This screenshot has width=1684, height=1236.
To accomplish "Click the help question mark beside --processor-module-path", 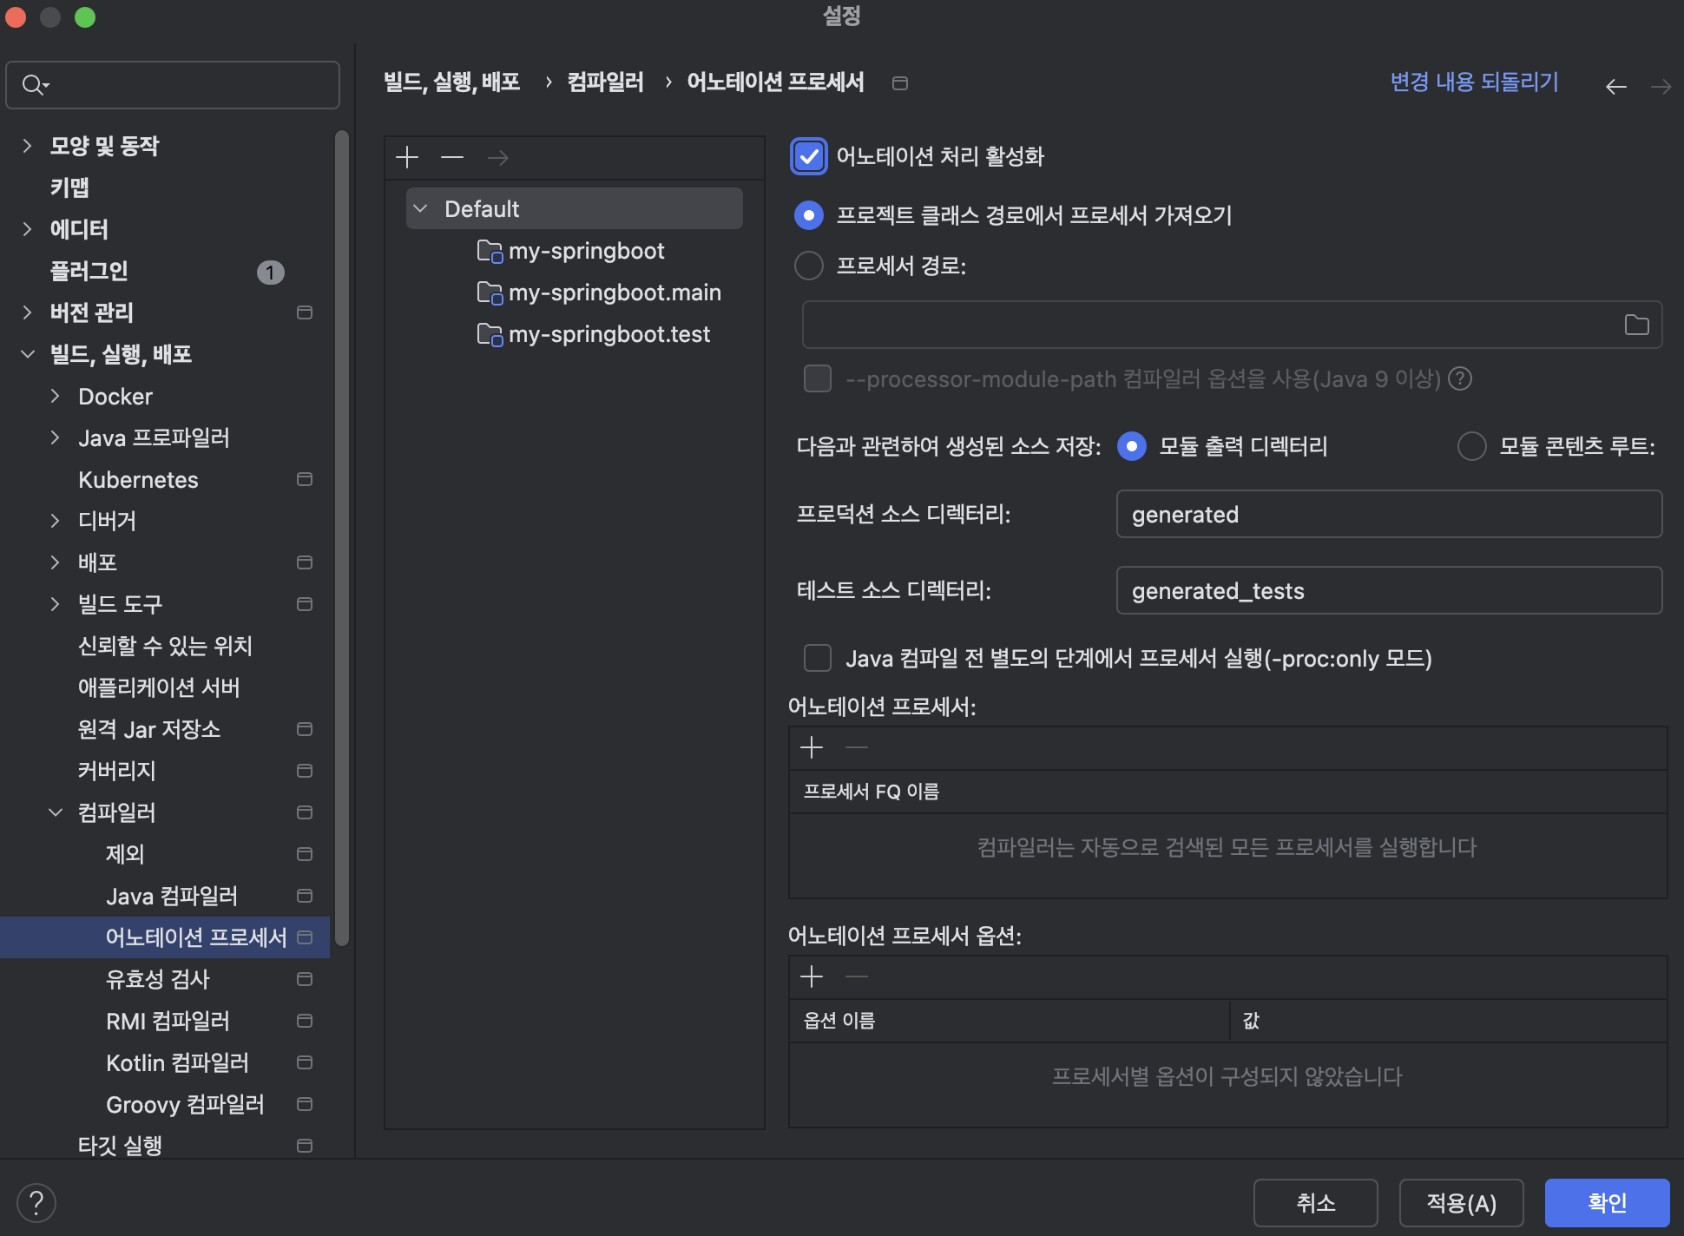I will tap(1460, 378).
